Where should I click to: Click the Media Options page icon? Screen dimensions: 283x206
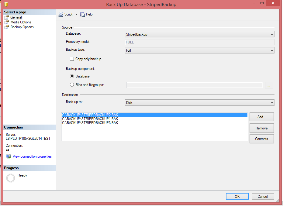7,22
